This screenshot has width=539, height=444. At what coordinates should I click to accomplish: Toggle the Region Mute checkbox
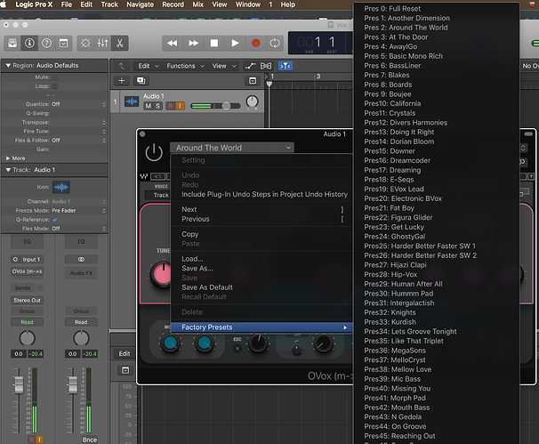pos(55,77)
